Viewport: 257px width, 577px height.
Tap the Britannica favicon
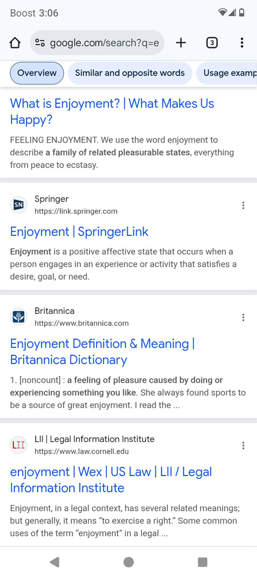[18, 317]
